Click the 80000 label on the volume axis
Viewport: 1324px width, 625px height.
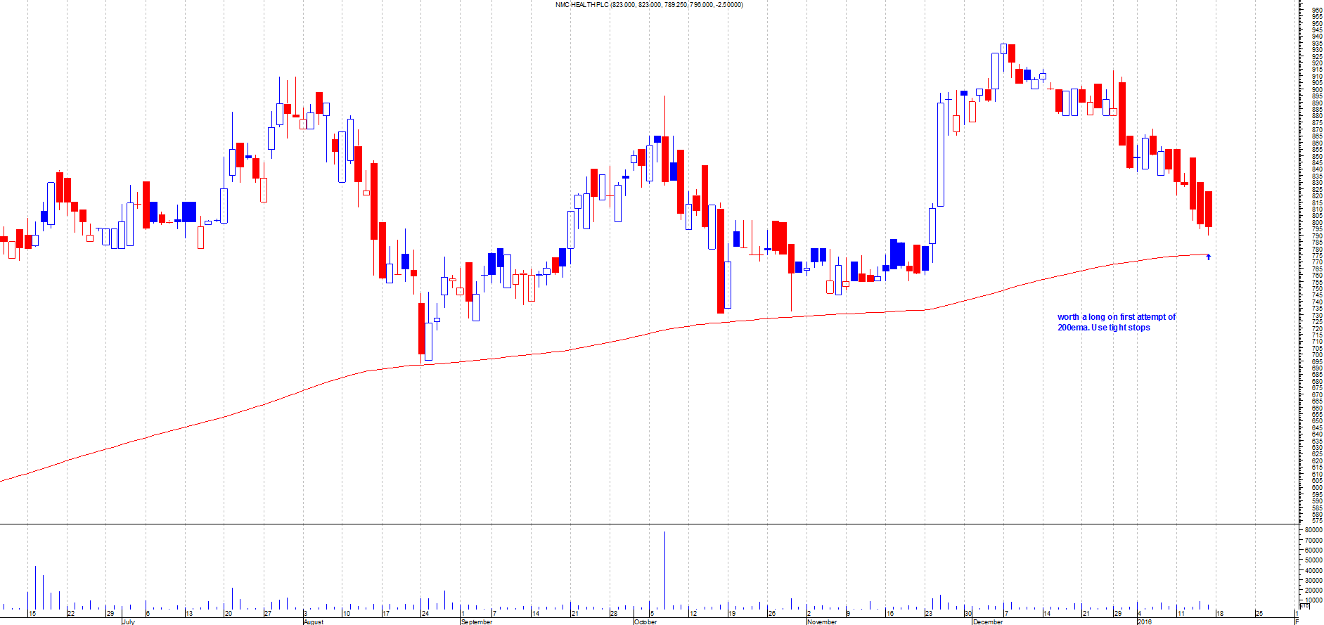point(1312,529)
